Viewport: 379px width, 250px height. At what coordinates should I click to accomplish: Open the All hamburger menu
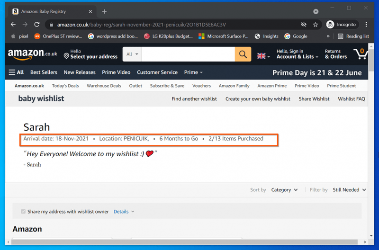tap(16, 72)
